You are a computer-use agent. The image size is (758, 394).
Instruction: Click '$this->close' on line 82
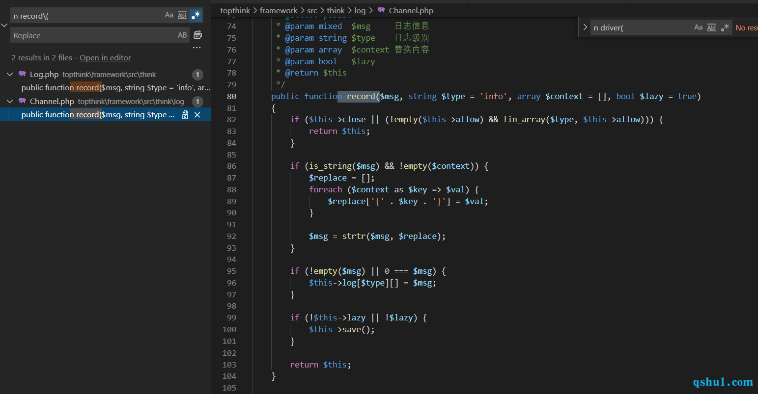337,119
